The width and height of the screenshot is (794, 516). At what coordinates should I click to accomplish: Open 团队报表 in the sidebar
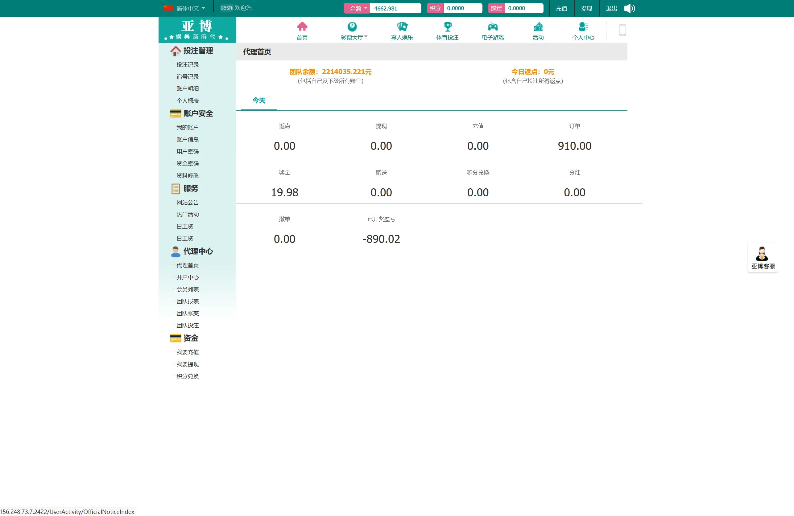click(x=188, y=301)
